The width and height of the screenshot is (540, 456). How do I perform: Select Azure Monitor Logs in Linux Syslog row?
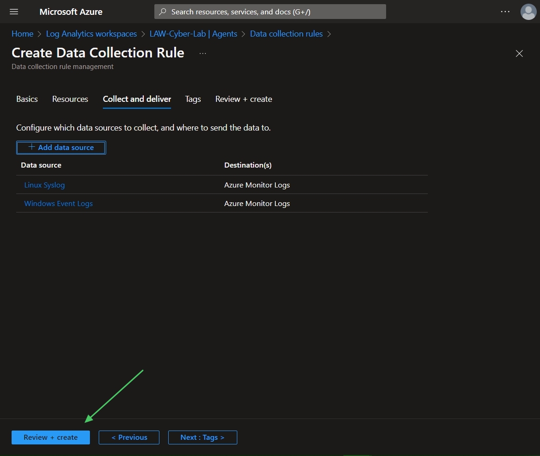[x=257, y=185]
